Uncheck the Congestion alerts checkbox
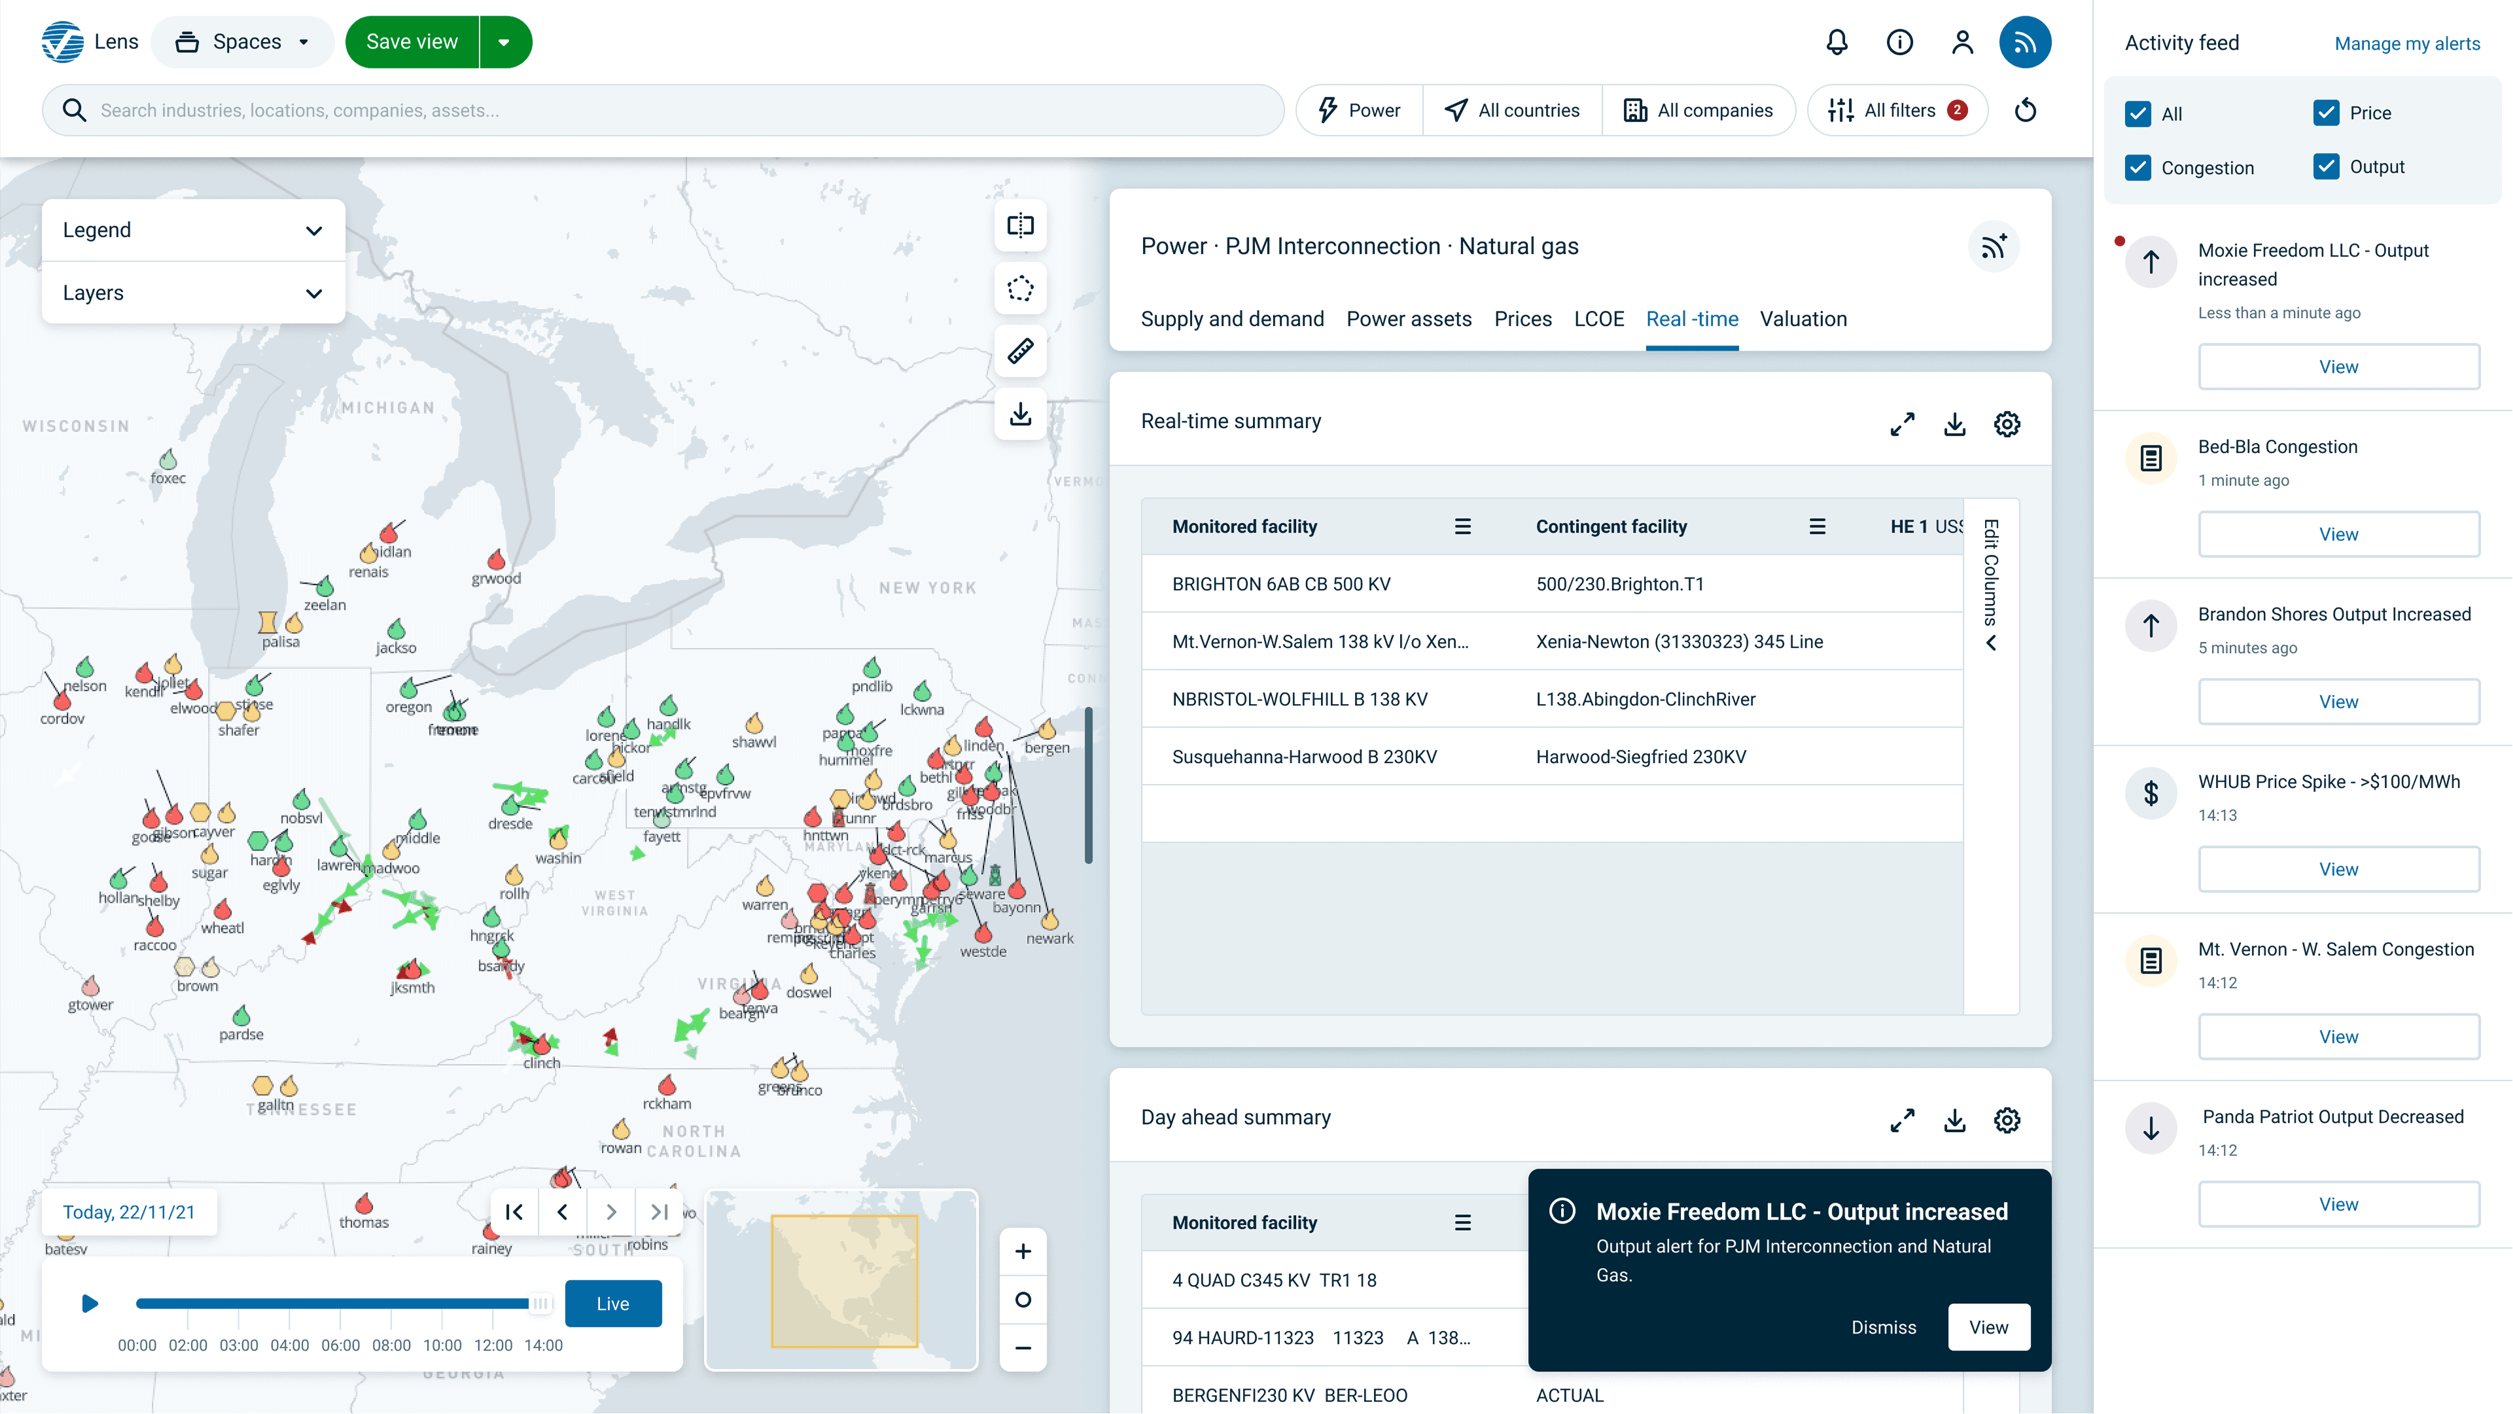The height and width of the screenshot is (1414, 2513). (2137, 167)
